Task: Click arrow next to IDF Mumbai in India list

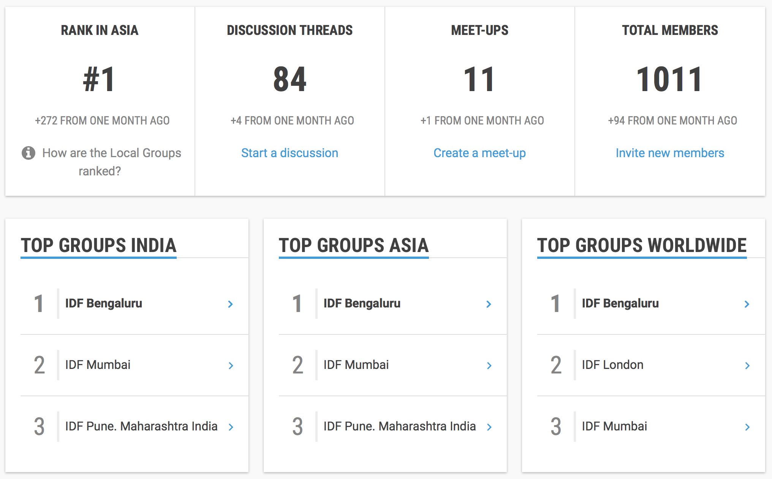Action: 231,366
